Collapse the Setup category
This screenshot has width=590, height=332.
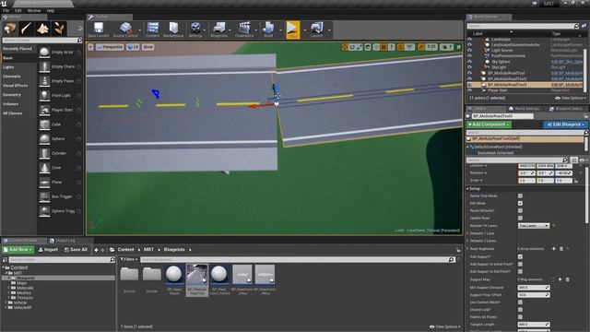pyautogui.click(x=467, y=188)
